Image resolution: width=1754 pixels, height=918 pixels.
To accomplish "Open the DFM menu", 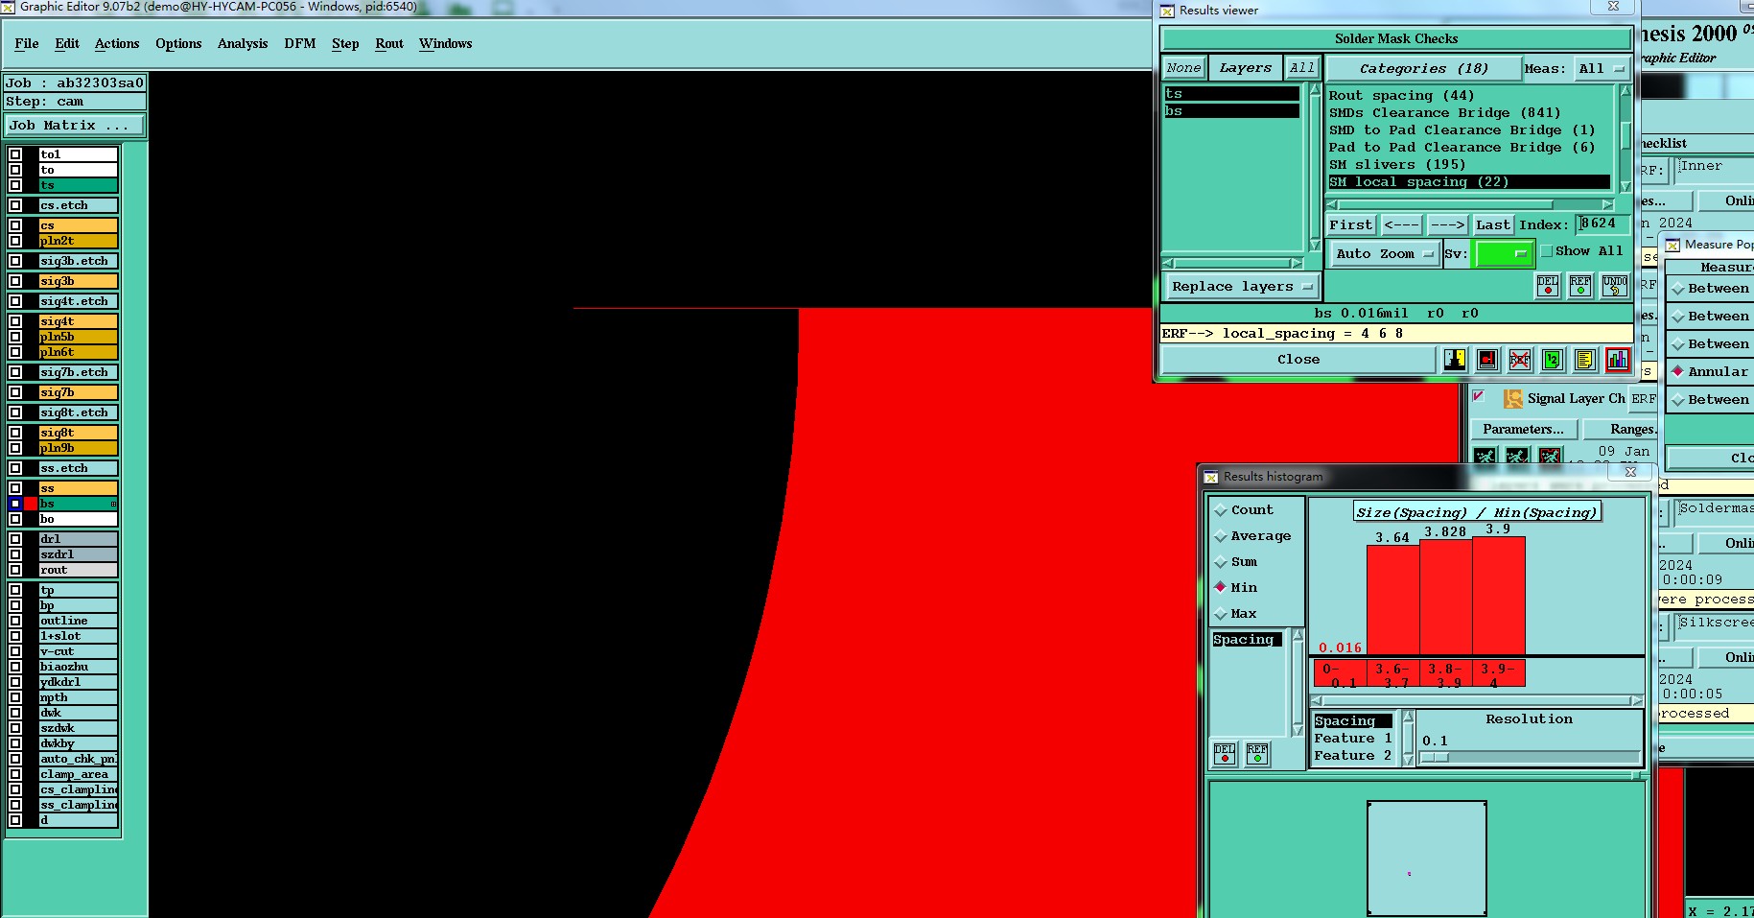I will coord(300,44).
